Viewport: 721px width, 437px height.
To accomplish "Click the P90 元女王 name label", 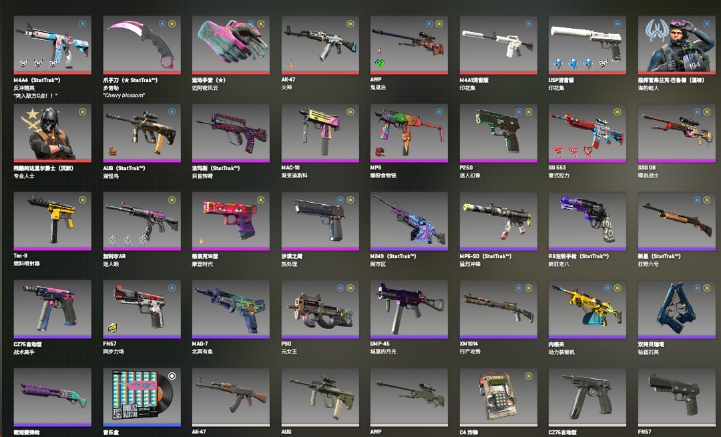I will coord(289,348).
